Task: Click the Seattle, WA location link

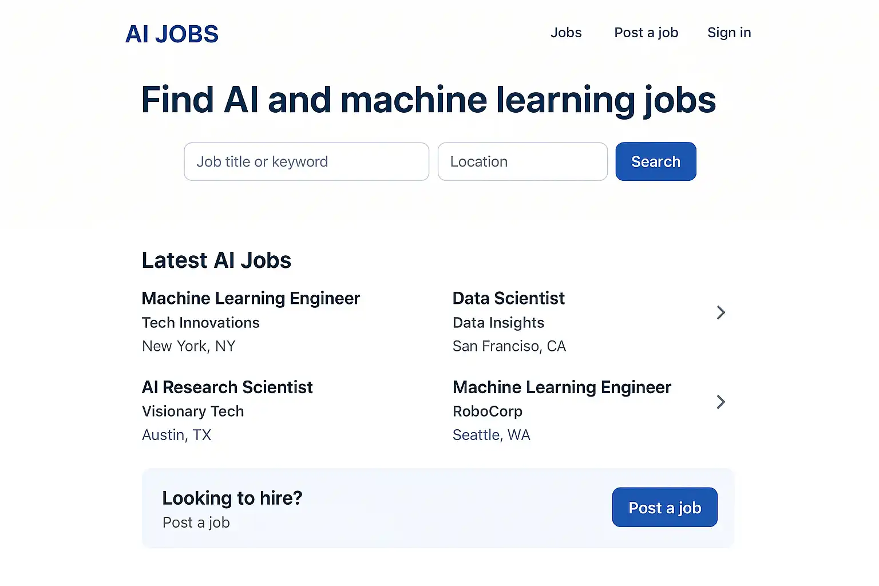Action: click(x=491, y=435)
